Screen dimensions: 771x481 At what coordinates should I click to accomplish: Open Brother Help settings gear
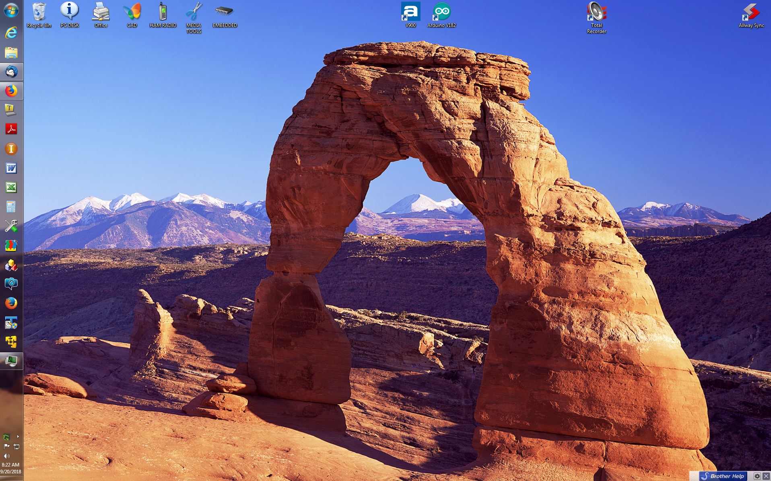pos(757,476)
